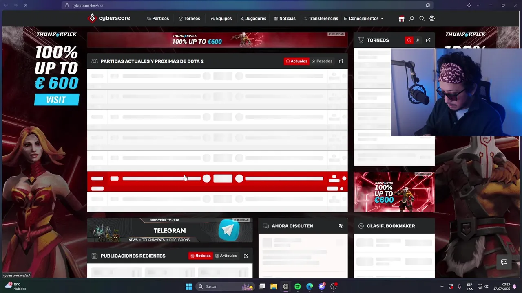Stop page loading in browser toolbar
Image resolution: width=522 pixels, height=293 pixels.
coord(25,5)
